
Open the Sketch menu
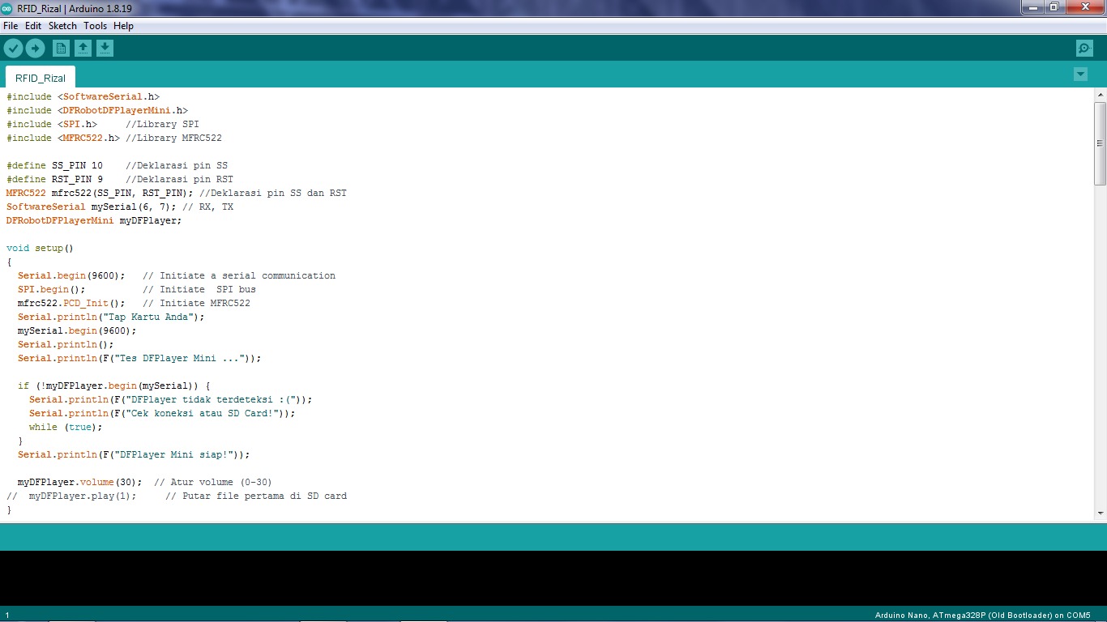click(x=62, y=26)
